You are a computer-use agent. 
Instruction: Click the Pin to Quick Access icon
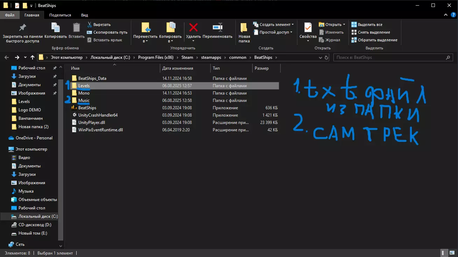pyautogui.click(x=22, y=28)
